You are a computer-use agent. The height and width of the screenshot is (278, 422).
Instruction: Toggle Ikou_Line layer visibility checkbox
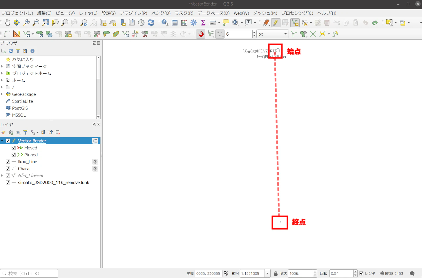coord(8,162)
